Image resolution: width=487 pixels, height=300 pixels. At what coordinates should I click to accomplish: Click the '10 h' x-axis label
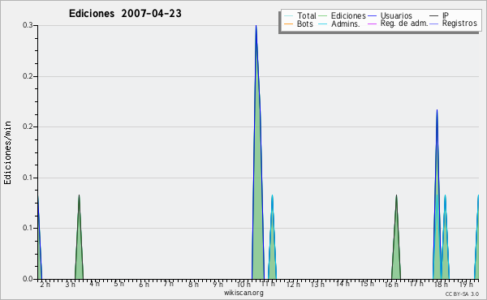tap(243, 284)
